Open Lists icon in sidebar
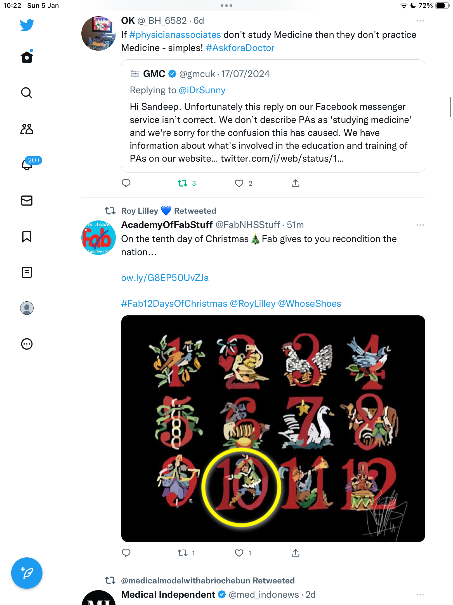This screenshot has height=605, width=453. [x=27, y=272]
